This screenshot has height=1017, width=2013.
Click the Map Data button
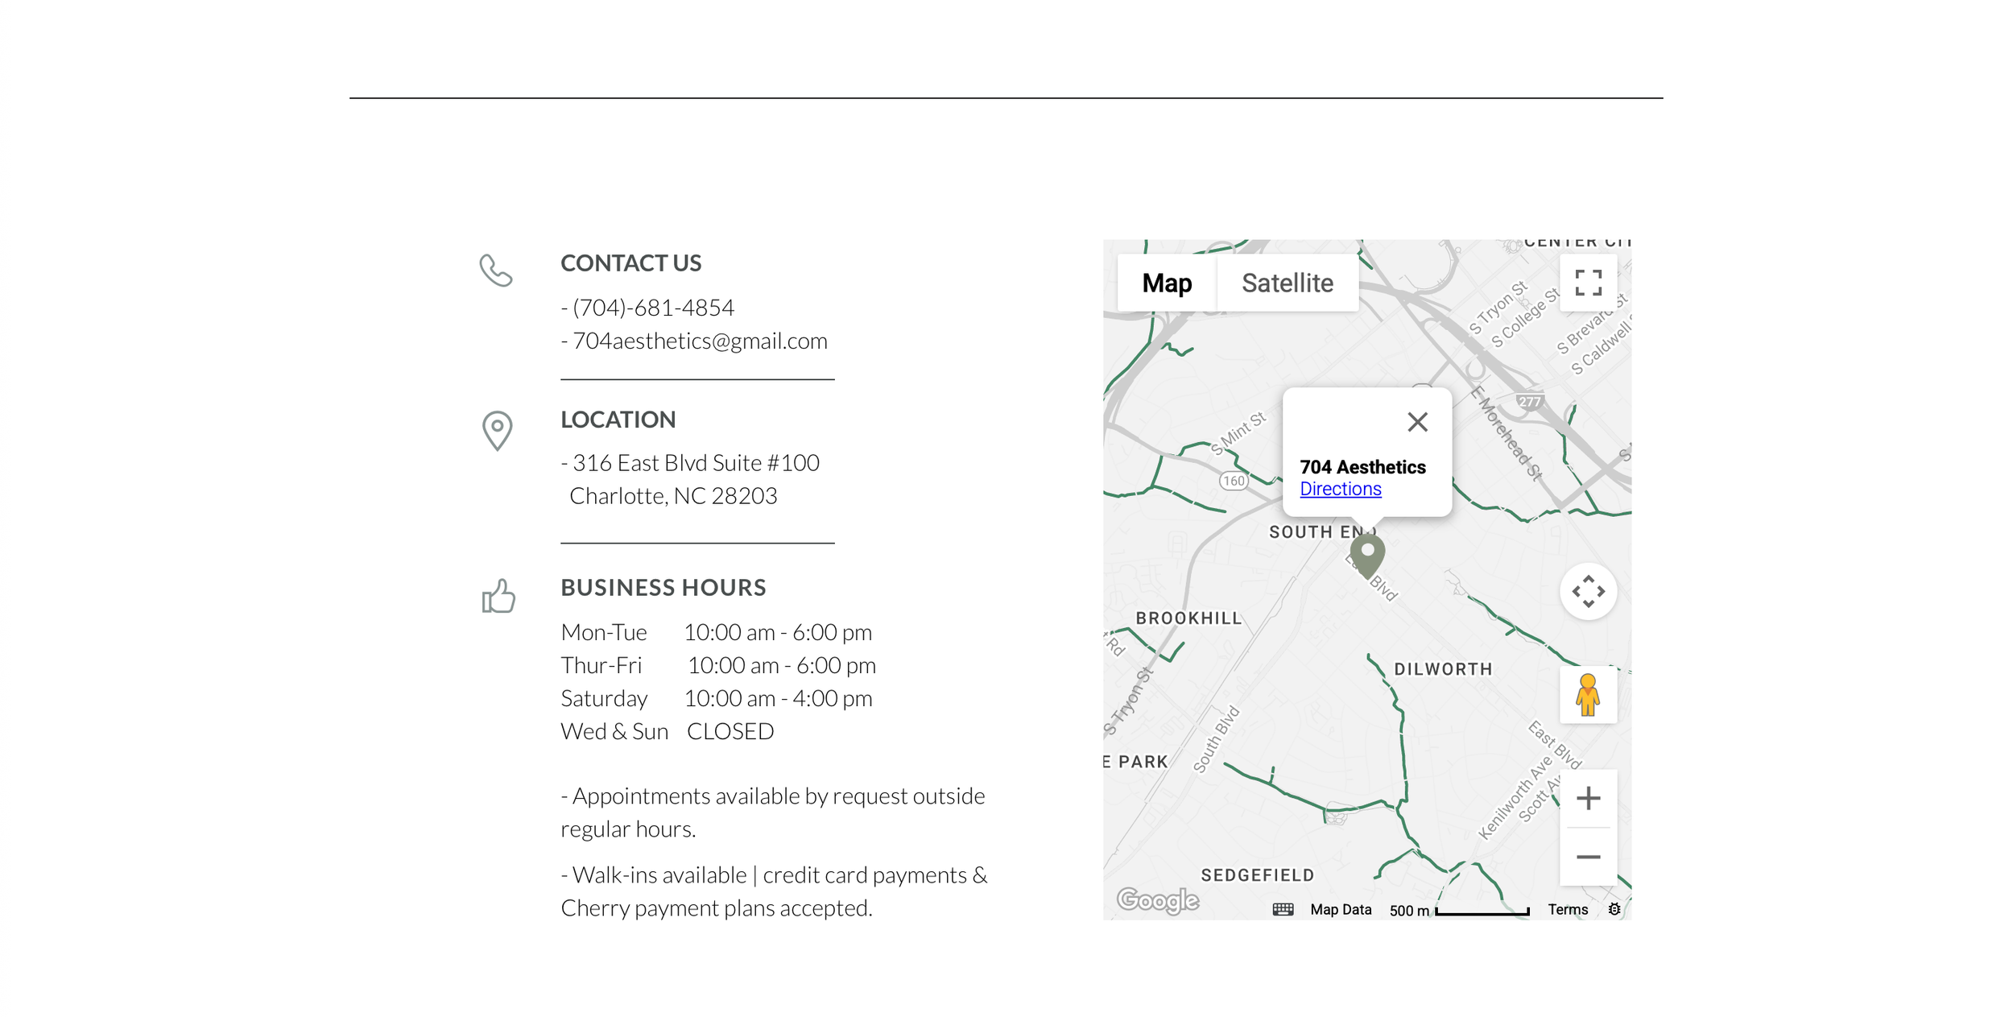(1340, 910)
